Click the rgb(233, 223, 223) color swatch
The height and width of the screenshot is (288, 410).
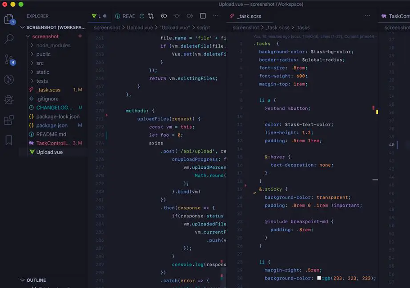coord(319,278)
